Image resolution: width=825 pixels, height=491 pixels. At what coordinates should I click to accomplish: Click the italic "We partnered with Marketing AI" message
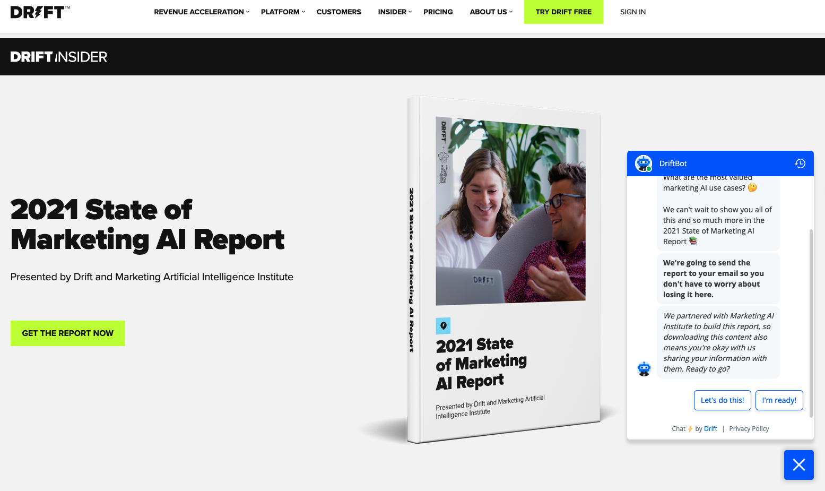click(718, 342)
